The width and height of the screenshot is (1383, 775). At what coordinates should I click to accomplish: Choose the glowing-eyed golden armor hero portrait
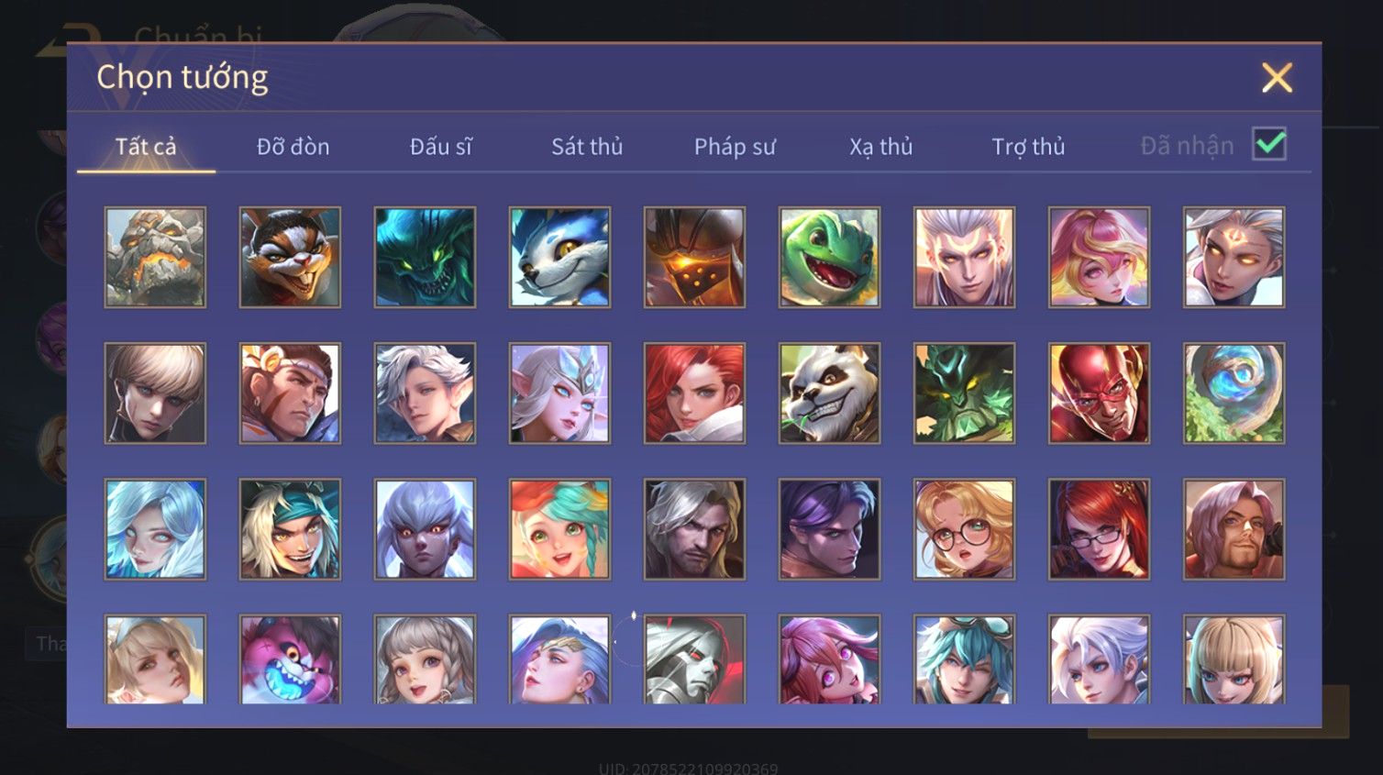(x=694, y=257)
